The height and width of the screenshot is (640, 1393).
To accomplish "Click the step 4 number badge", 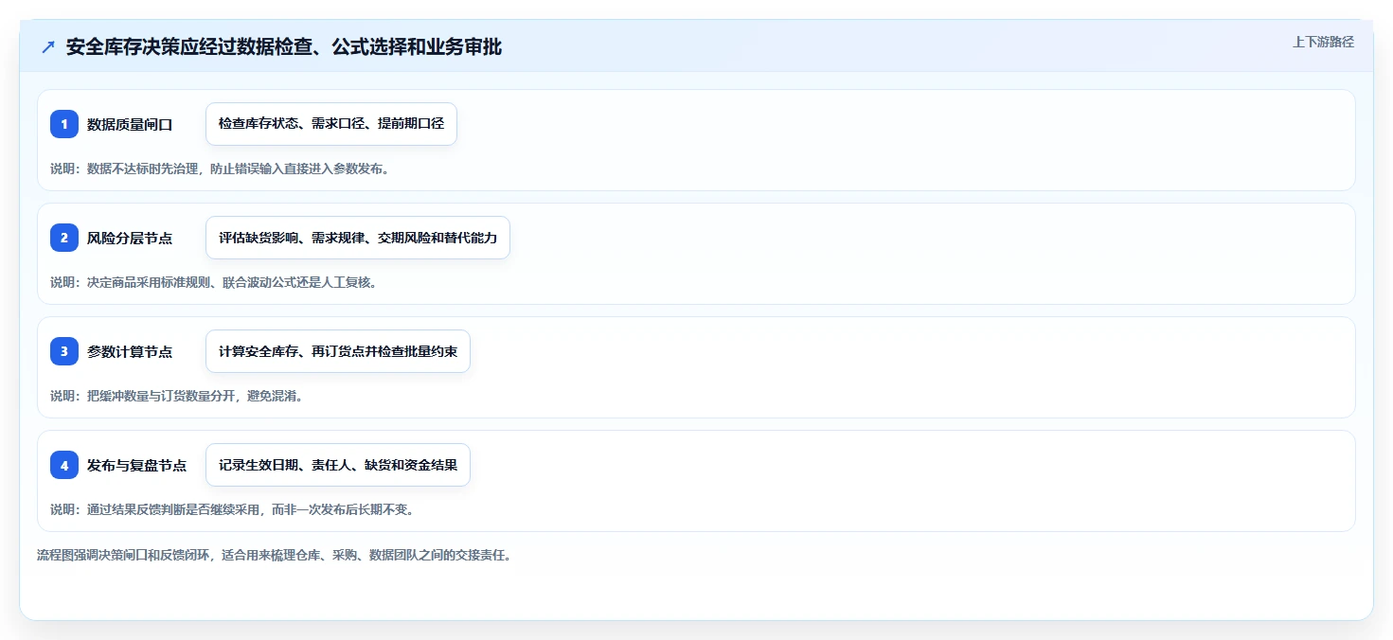I will click(64, 465).
